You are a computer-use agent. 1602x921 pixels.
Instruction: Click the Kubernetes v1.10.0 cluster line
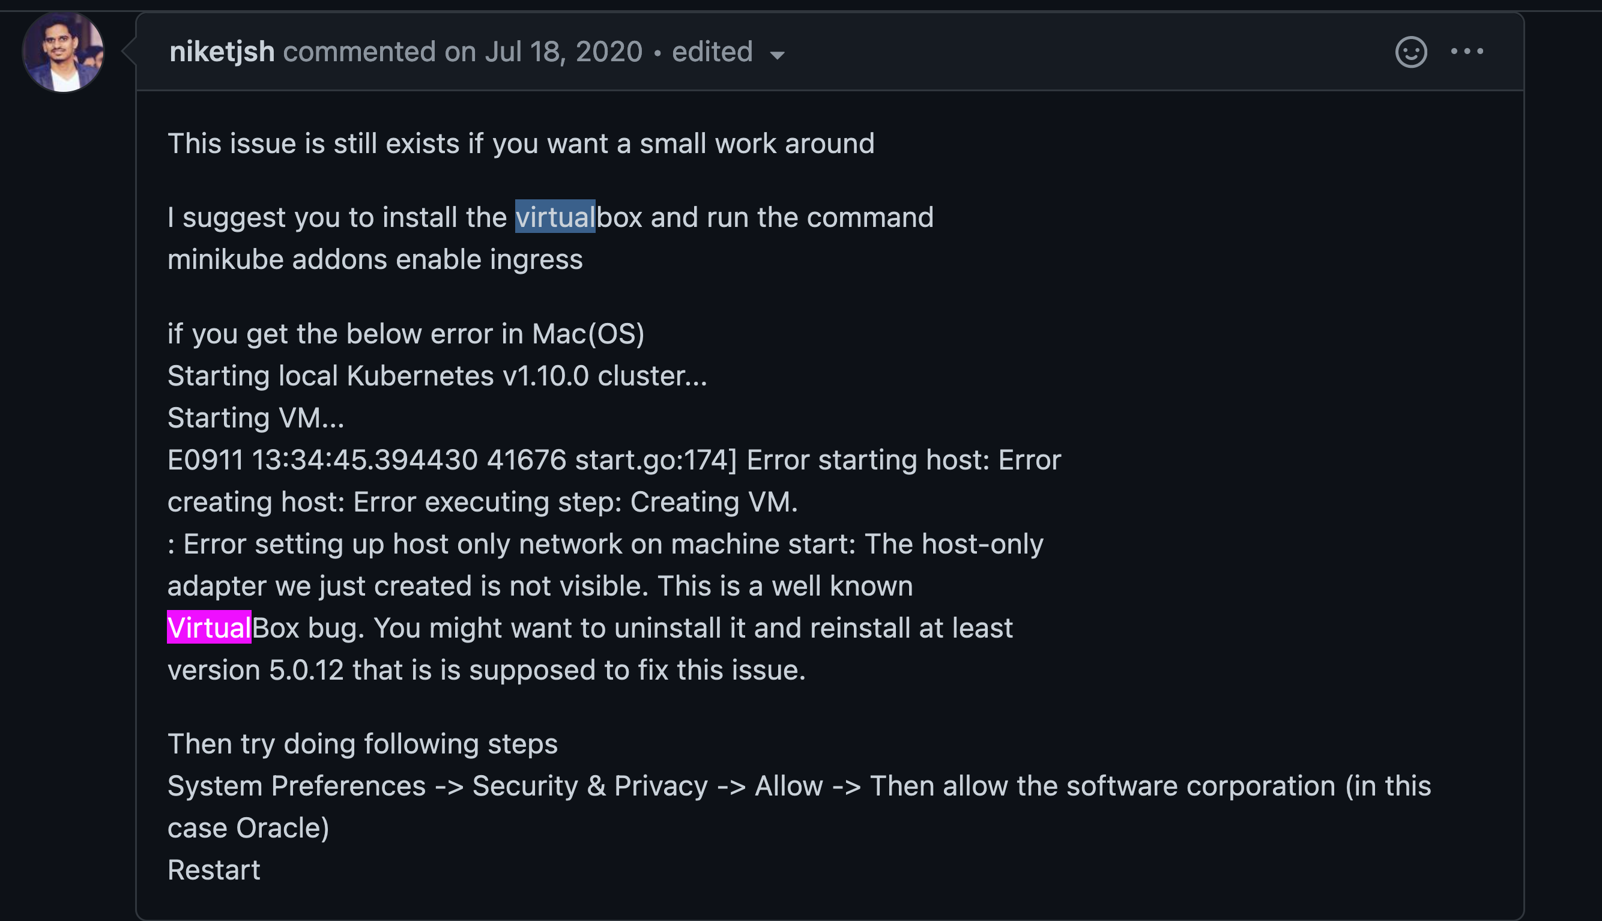[x=438, y=376]
